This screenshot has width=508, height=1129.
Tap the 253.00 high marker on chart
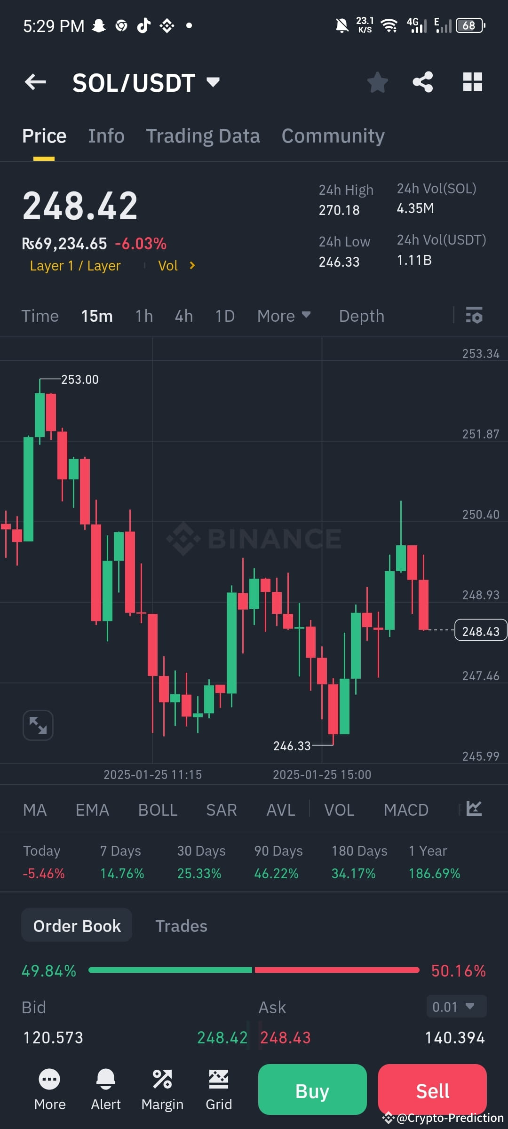[80, 379]
